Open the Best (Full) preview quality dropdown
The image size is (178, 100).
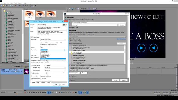coord(87,9)
